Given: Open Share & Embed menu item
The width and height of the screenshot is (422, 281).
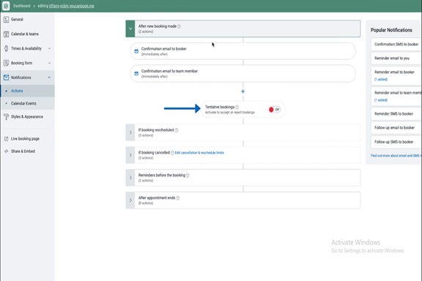Looking at the screenshot, I should 27,151.
